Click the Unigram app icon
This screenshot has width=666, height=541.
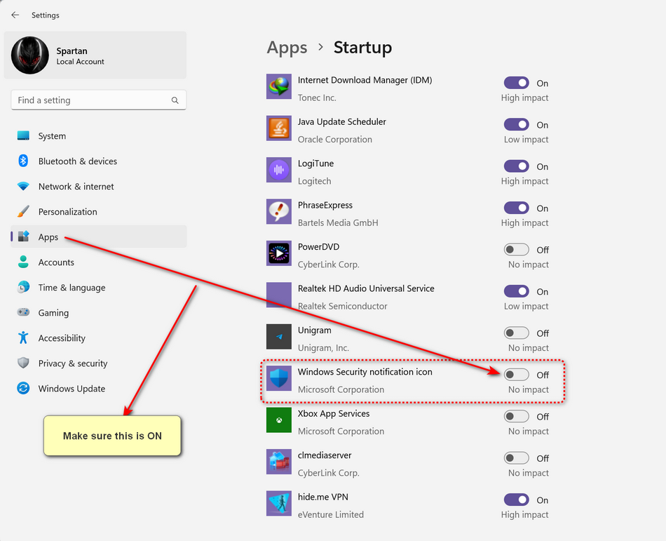tap(279, 337)
